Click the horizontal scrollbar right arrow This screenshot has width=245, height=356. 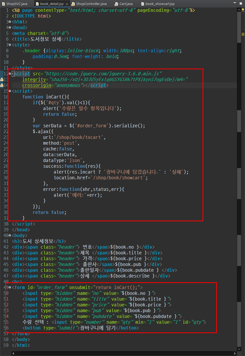click(235, 353)
